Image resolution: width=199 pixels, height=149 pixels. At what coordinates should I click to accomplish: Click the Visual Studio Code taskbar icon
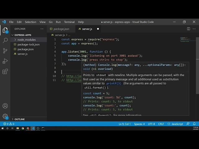click(x=33, y=128)
